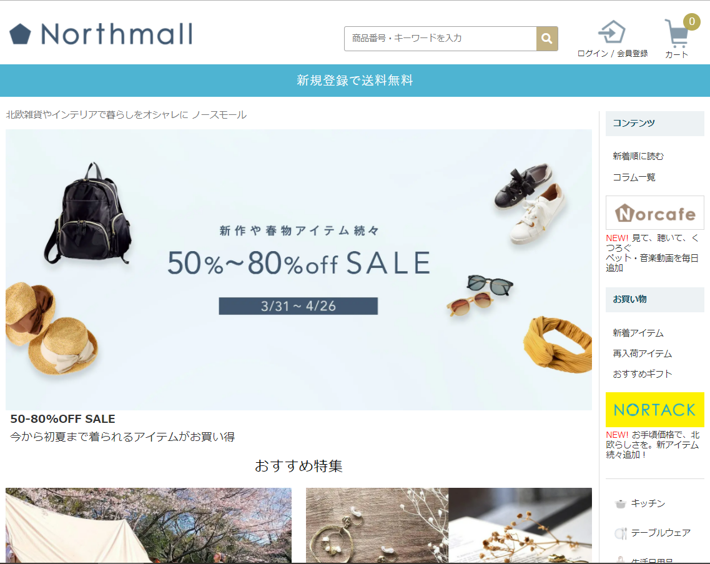The height and width of the screenshot is (564, 710).
Task: Open the 50-80%OFF SALE caption link
Action: (62, 418)
